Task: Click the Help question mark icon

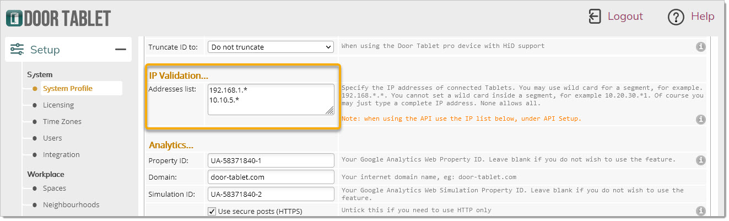Action: pyautogui.click(x=676, y=17)
